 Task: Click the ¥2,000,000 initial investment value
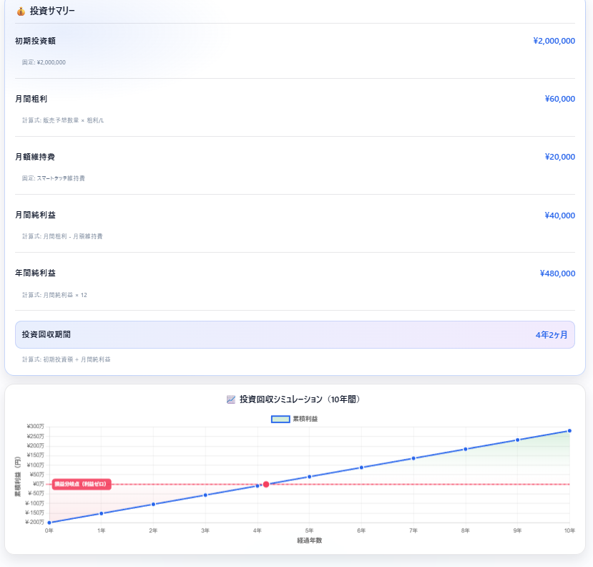(x=554, y=41)
